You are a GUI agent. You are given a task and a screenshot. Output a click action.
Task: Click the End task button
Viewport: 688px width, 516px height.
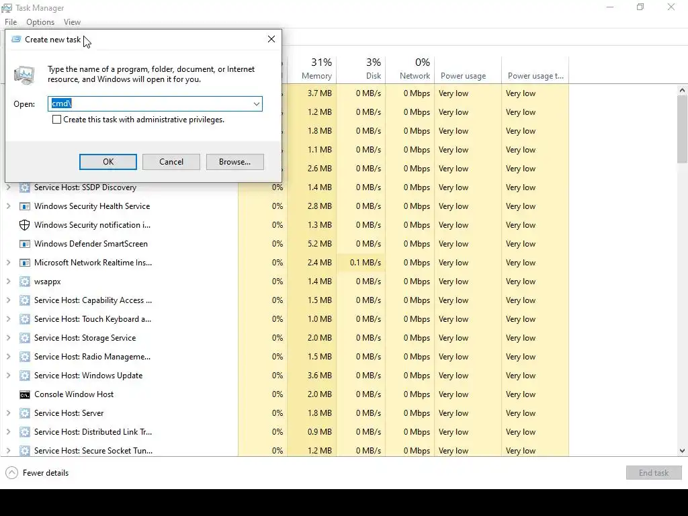(x=654, y=472)
